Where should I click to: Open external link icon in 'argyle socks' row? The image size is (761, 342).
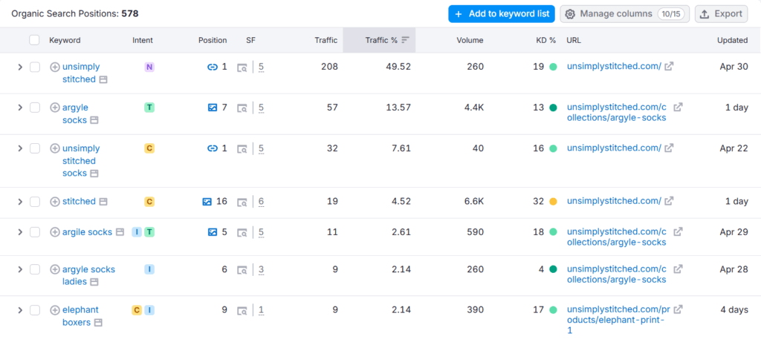point(678,108)
